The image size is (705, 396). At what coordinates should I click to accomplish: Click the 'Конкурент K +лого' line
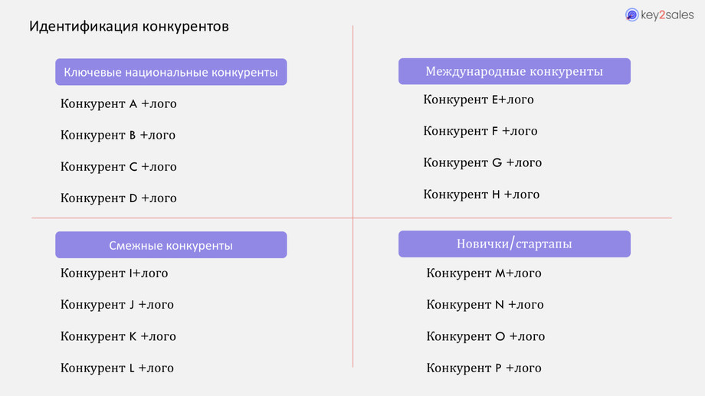(x=118, y=336)
